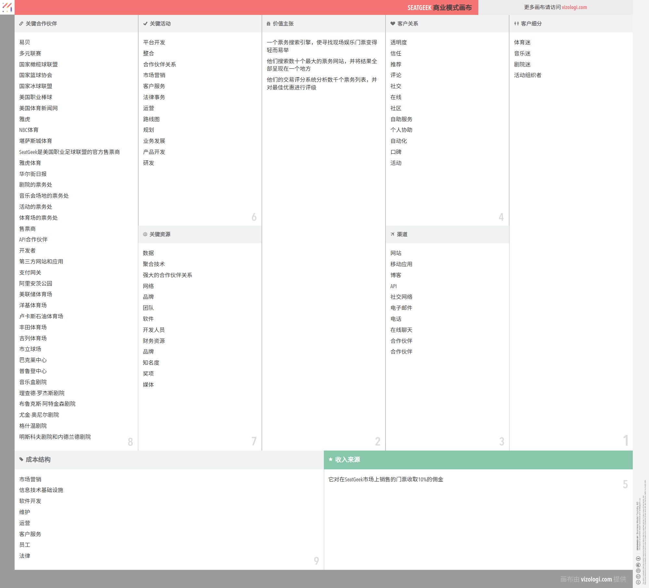Select the 成本结构 section header

(38, 460)
